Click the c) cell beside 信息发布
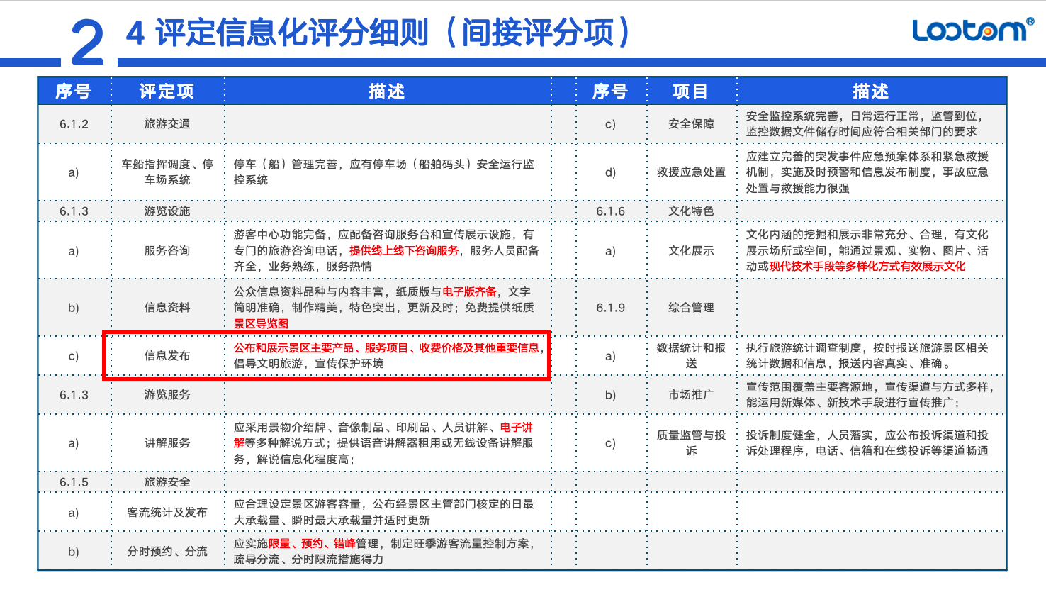The height and width of the screenshot is (590, 1046). pos(74,356)
